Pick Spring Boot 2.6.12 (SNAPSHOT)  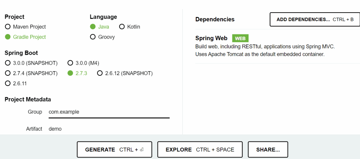tap(100, 73)
